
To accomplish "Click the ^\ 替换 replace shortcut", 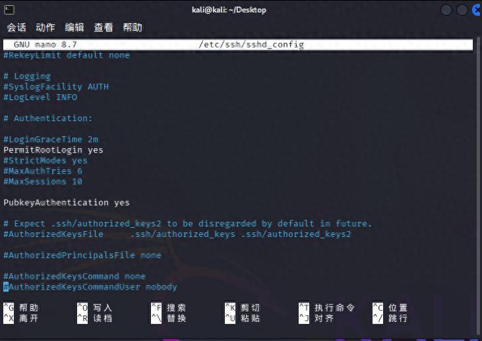I will [x=168, y=318].
